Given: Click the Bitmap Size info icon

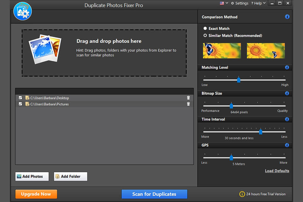Looking at the screenshot, I should point(287,93).
